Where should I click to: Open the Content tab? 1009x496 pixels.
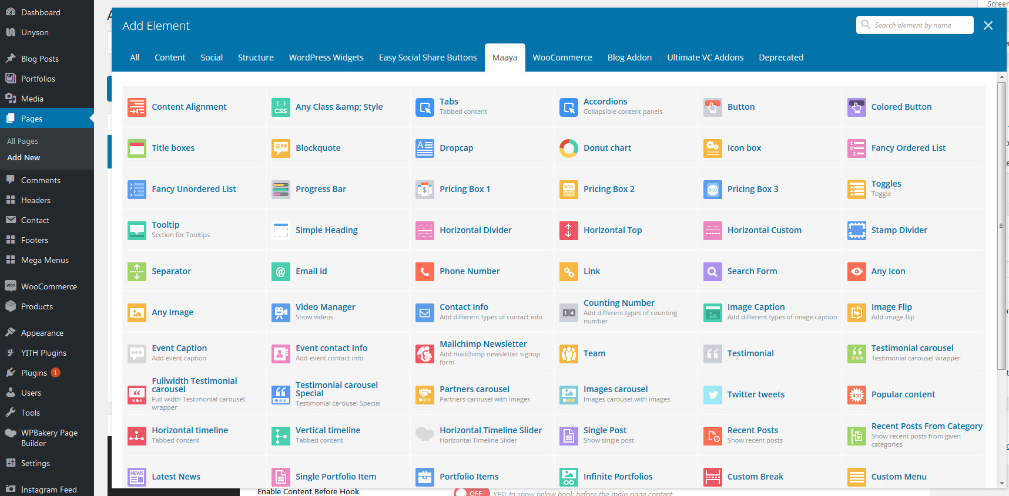click(170, 58)
